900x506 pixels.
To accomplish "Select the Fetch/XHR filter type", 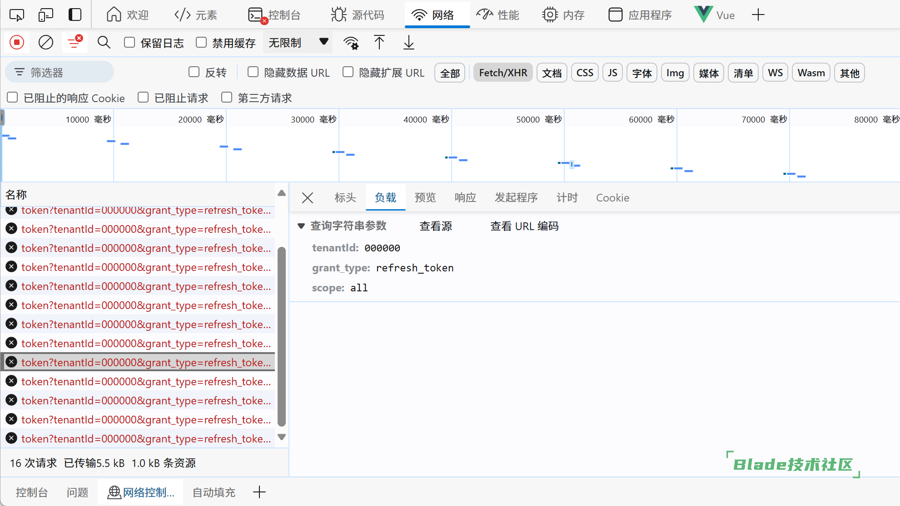I will pyautogui.click(x=503, y=73).
